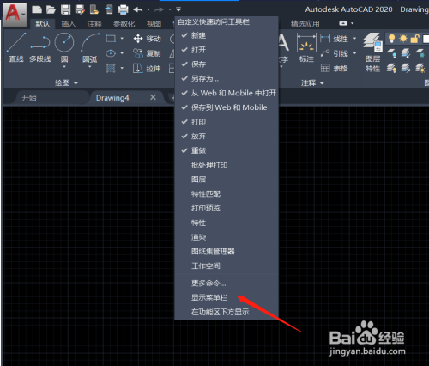
Task: Click the Save As icon in quick access toolbar
Action: pos(80,9)
